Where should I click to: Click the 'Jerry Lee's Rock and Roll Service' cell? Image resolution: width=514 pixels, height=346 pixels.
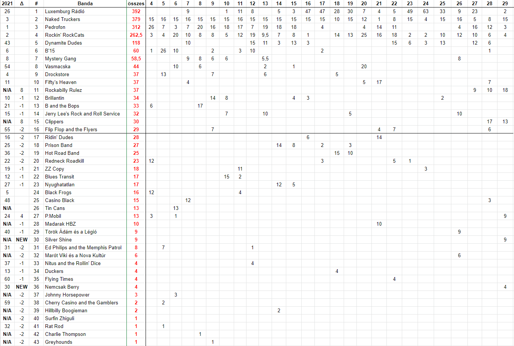[x=83, y=114]
